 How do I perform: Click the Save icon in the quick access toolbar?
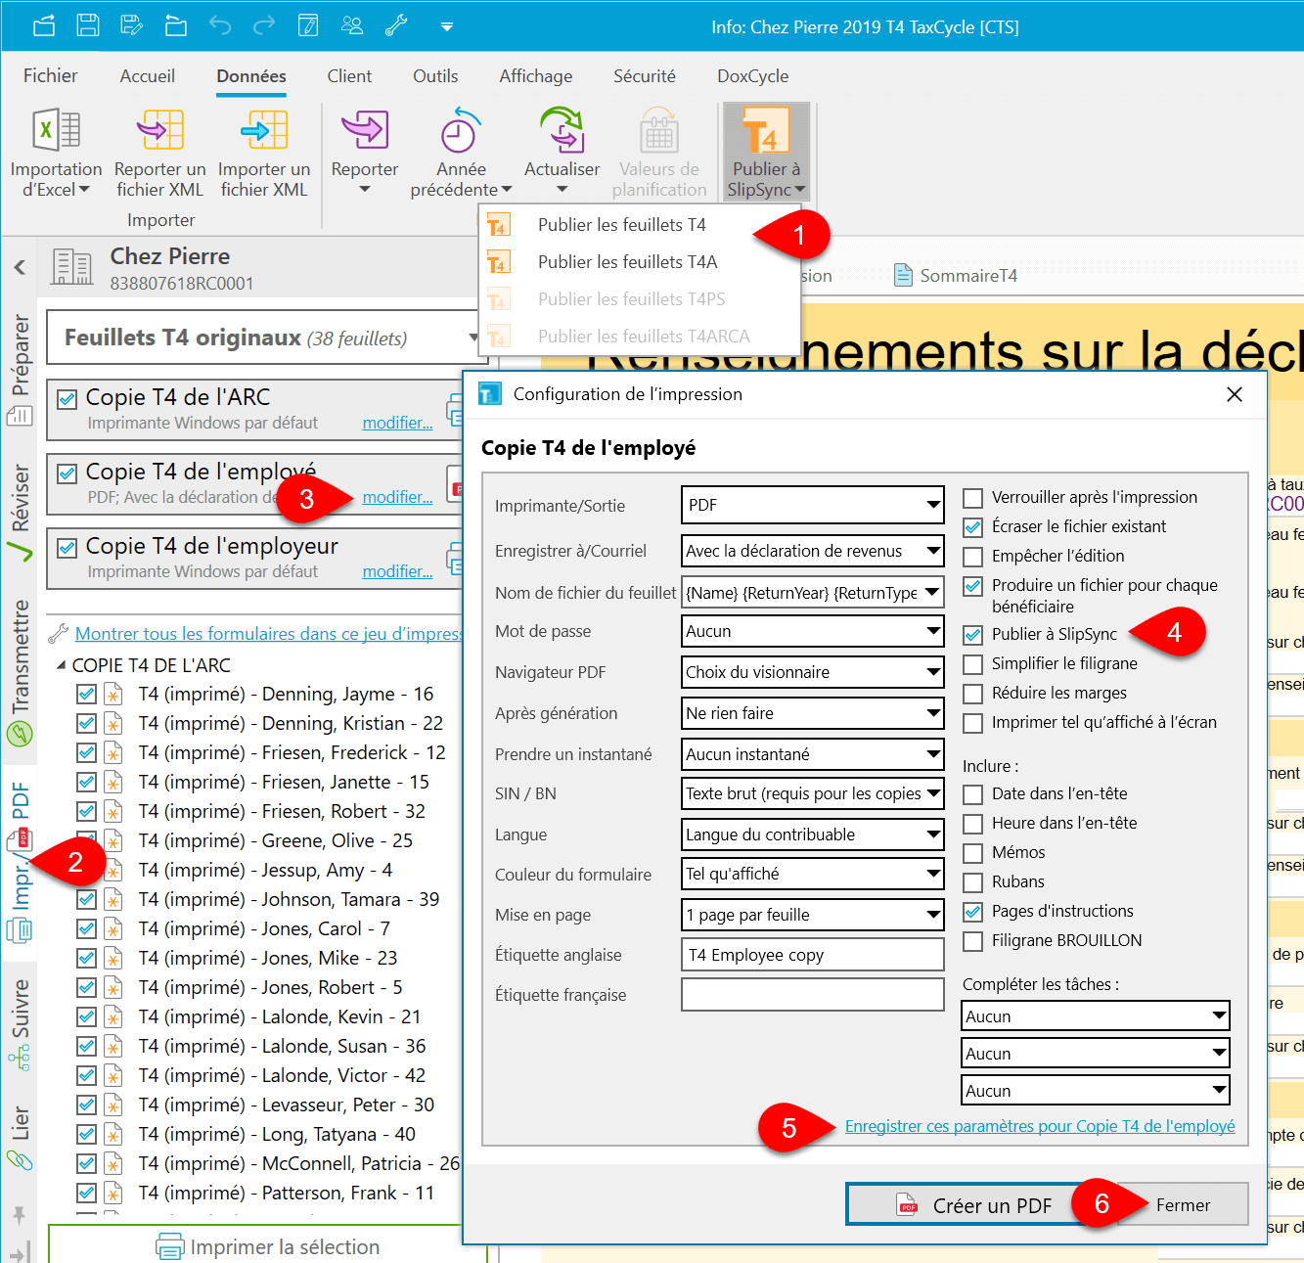(x=88, y=26)
